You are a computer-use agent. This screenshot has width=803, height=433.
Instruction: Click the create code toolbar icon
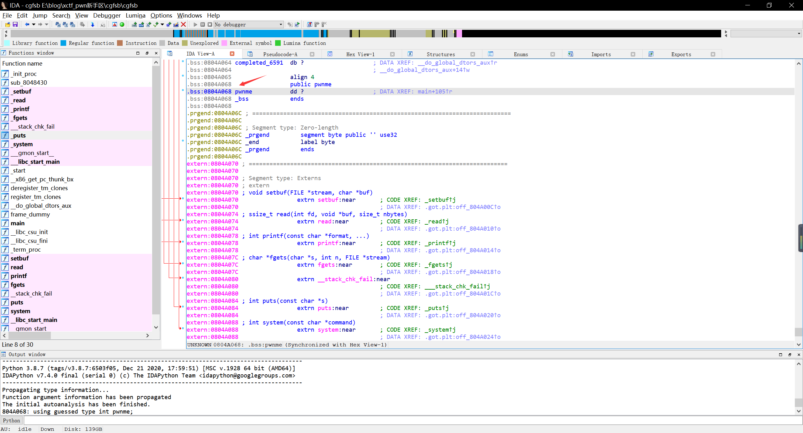click(x=134, y=24)
